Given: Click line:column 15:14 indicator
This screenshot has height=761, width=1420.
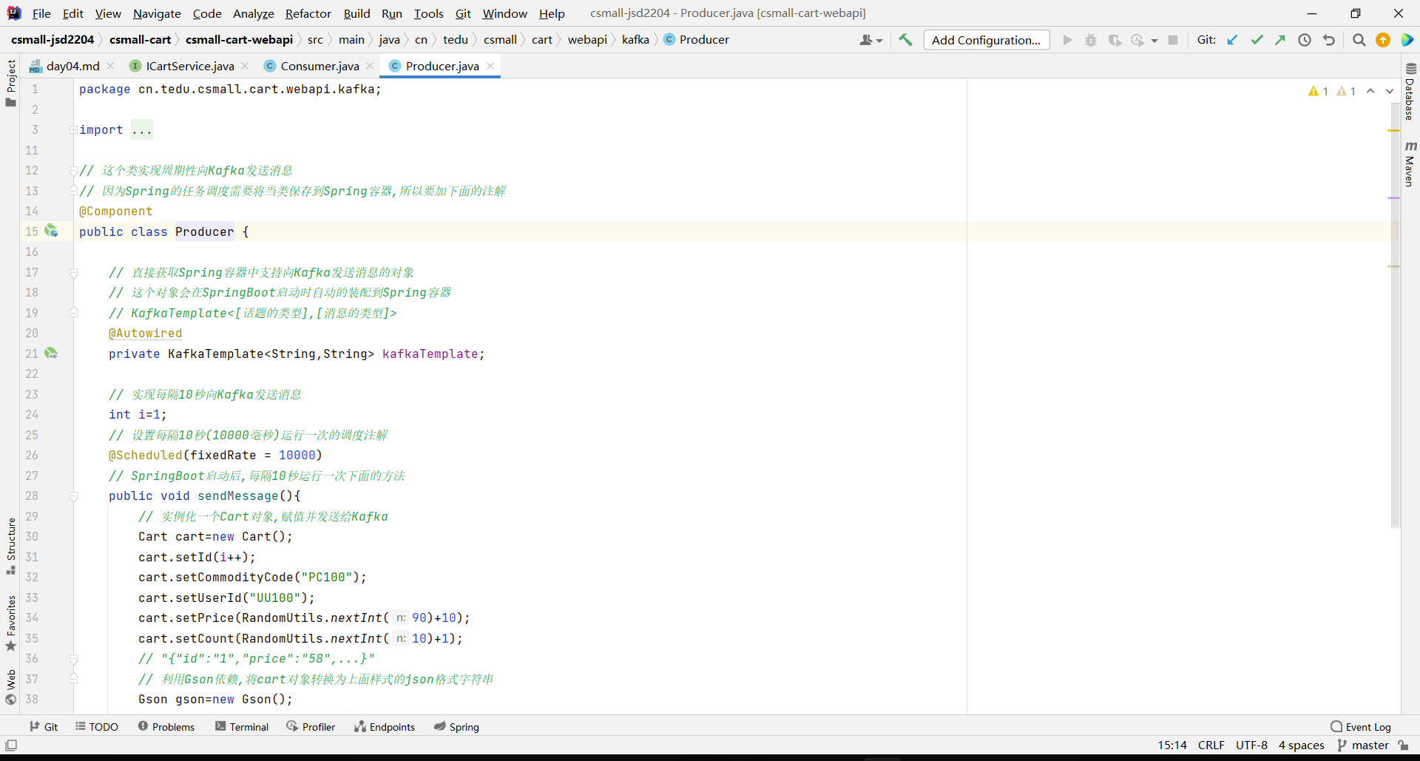Looking at the screenshot, I should tap(1172, 745).
